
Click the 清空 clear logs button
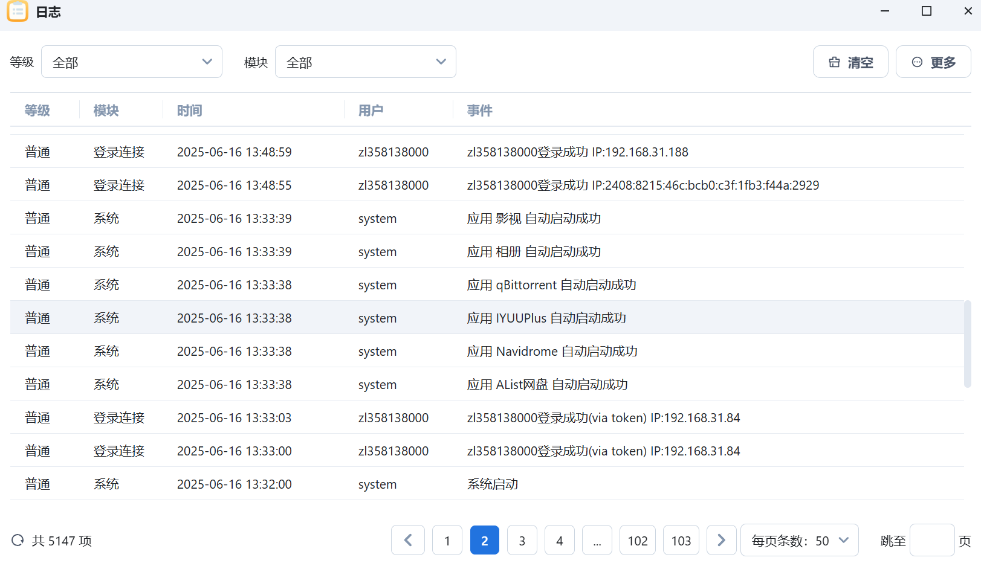[x=850, y=62]
